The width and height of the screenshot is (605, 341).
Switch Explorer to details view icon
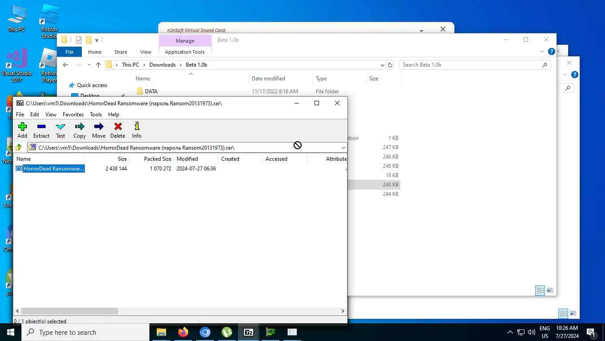pyautogui.click(x=540, y=291)
